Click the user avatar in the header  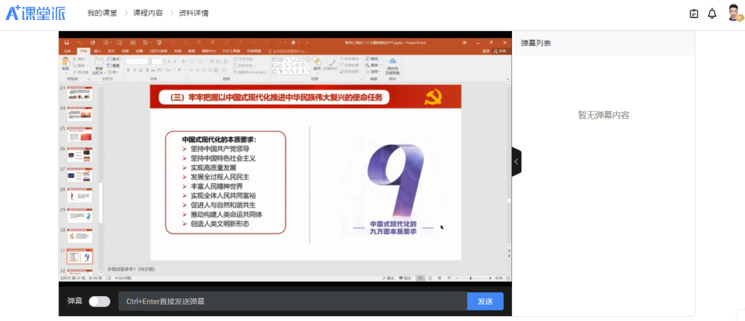point(734,12)
